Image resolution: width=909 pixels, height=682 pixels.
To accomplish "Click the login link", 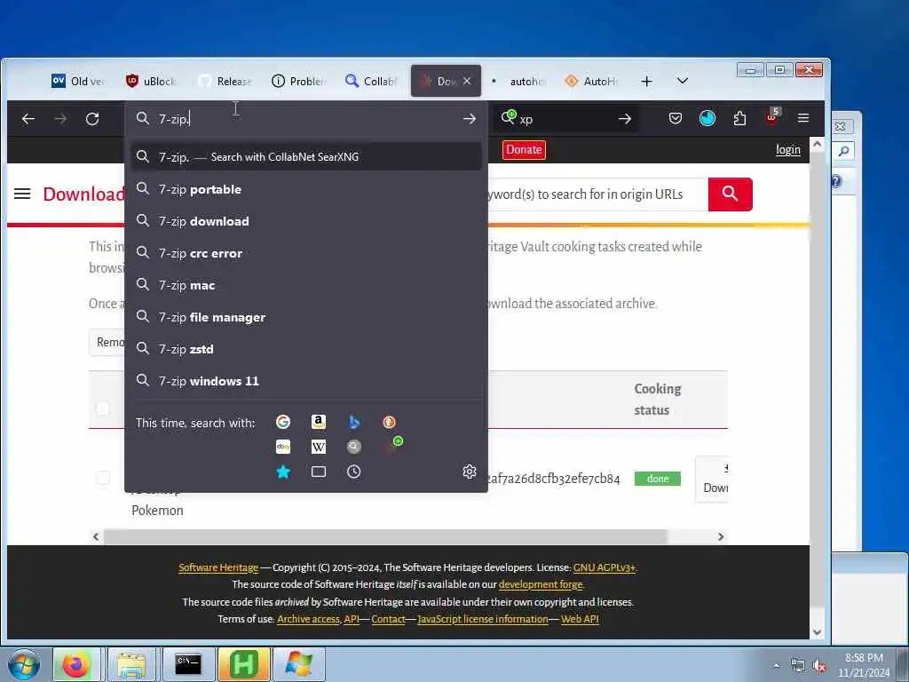I will 788,149.
